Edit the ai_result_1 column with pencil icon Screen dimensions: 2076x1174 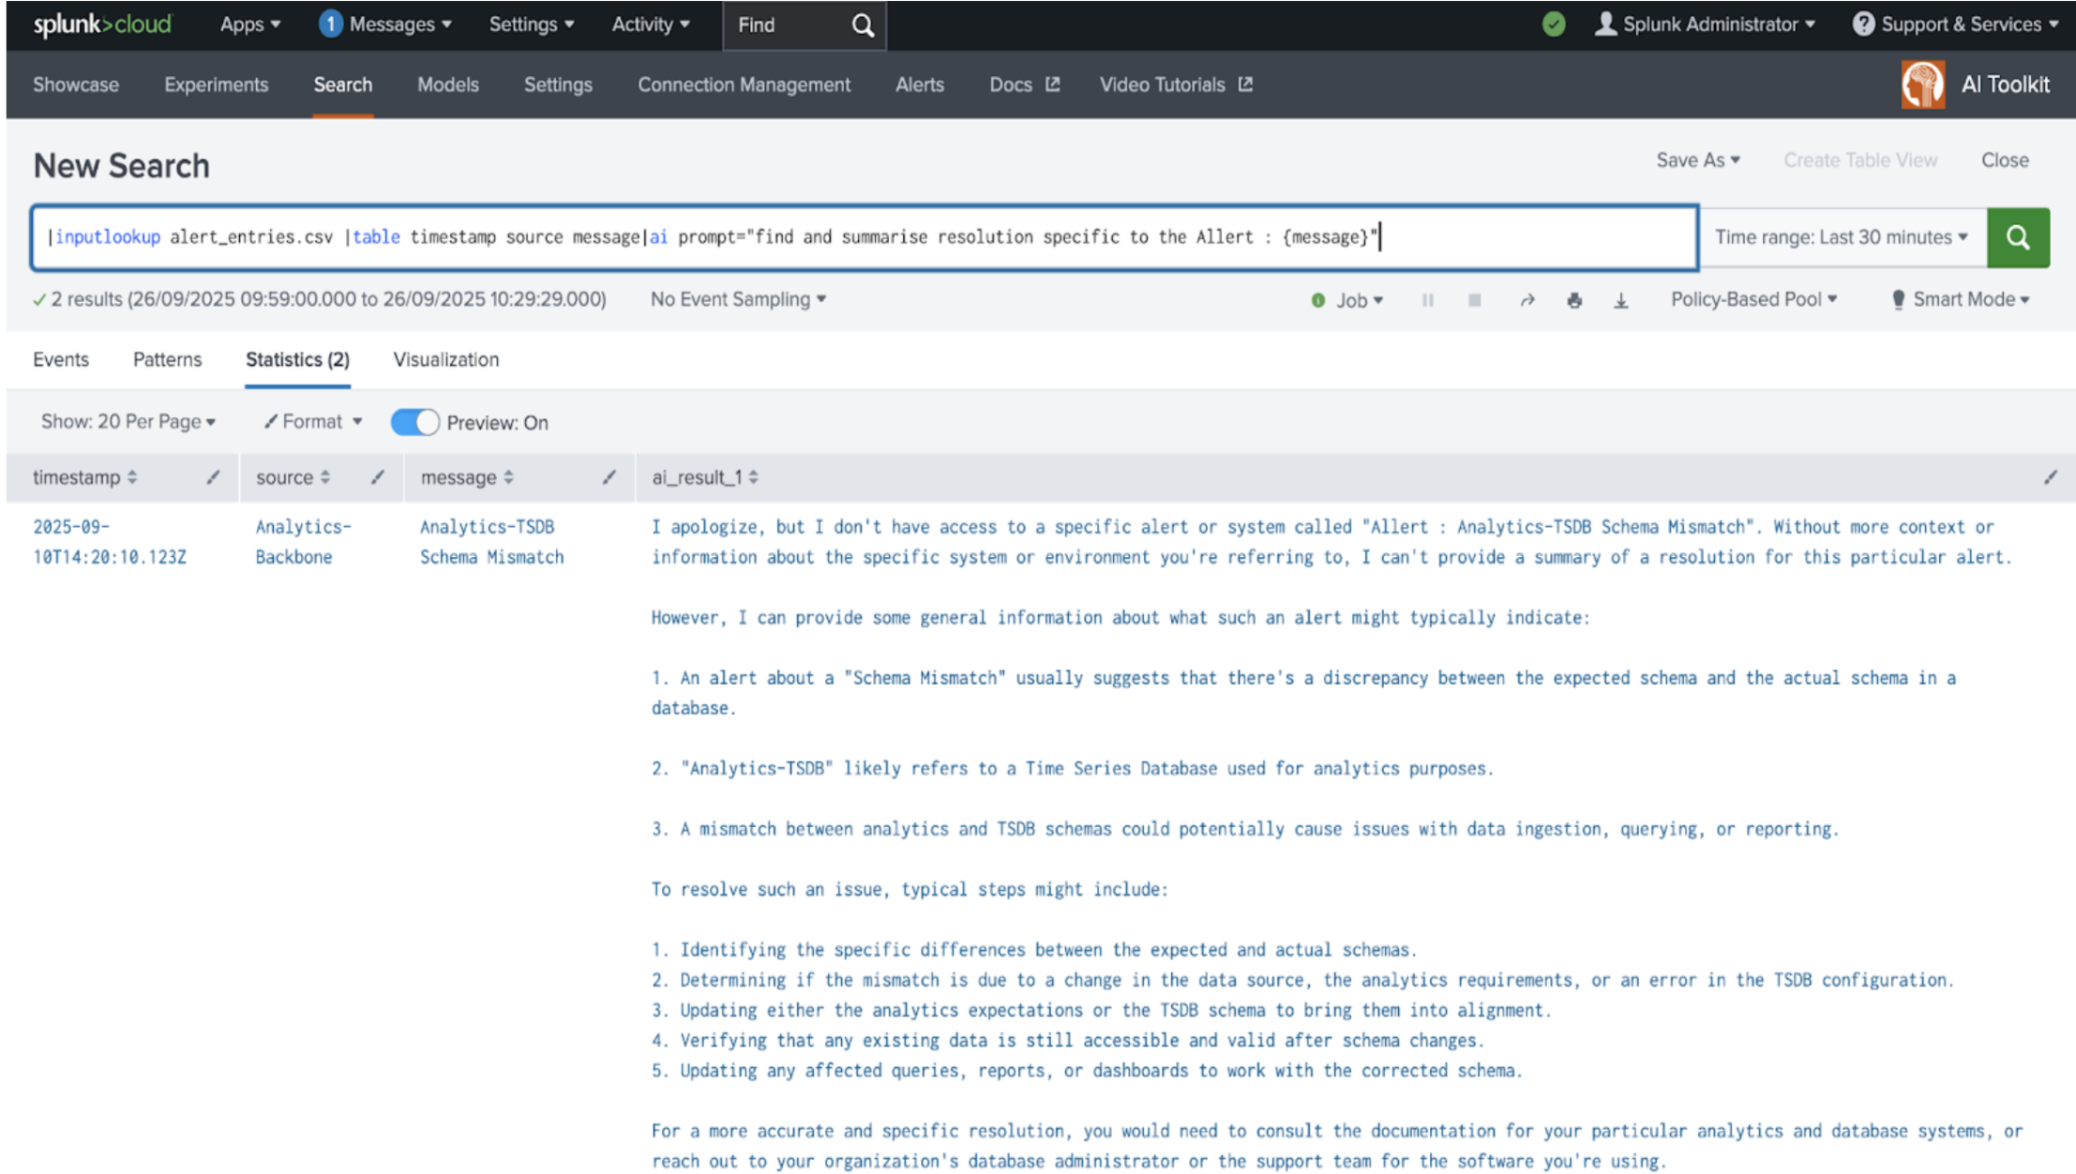pyautogui.click(x=2051, y=477)
